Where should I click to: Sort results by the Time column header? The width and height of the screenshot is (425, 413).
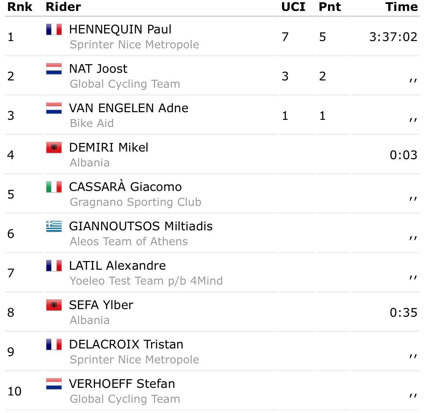click(401, 7)
